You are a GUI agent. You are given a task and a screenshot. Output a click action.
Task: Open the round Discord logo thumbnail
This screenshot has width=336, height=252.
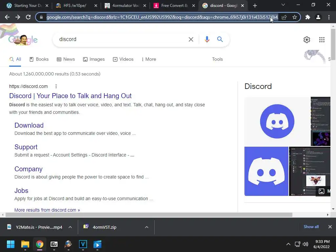277,121
